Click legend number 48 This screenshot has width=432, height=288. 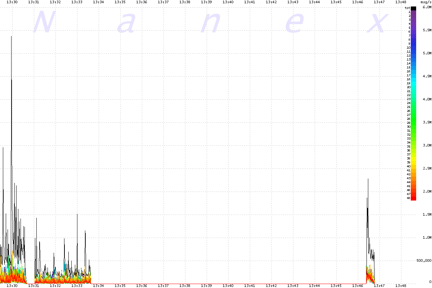click(409, 198)
